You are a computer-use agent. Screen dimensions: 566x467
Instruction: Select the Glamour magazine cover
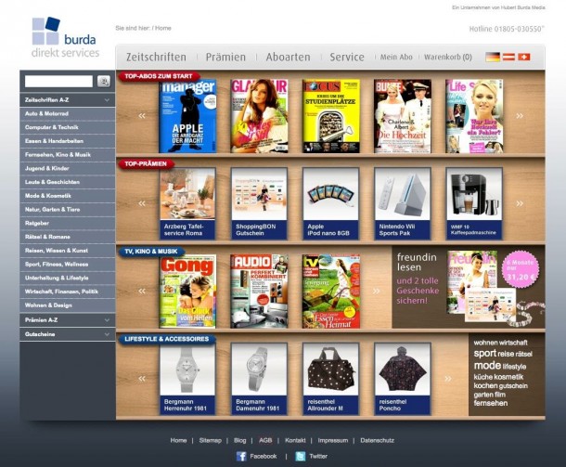(x=259, y=116)
